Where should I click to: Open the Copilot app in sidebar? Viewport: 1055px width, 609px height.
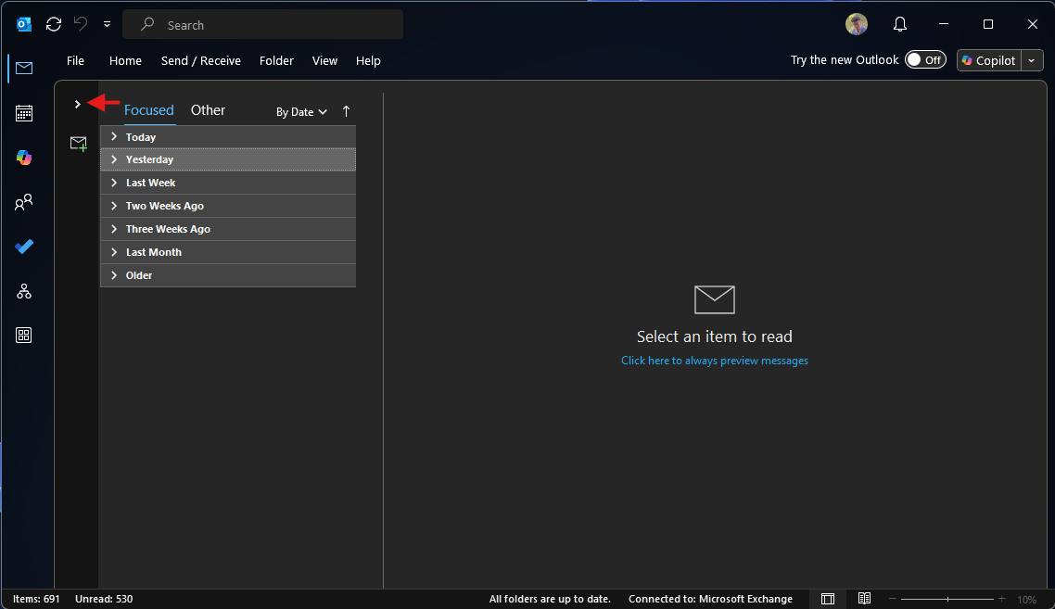[x=24, y=159]
